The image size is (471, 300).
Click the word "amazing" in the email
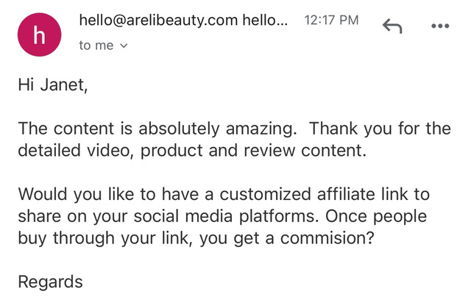tap(263, 129)
